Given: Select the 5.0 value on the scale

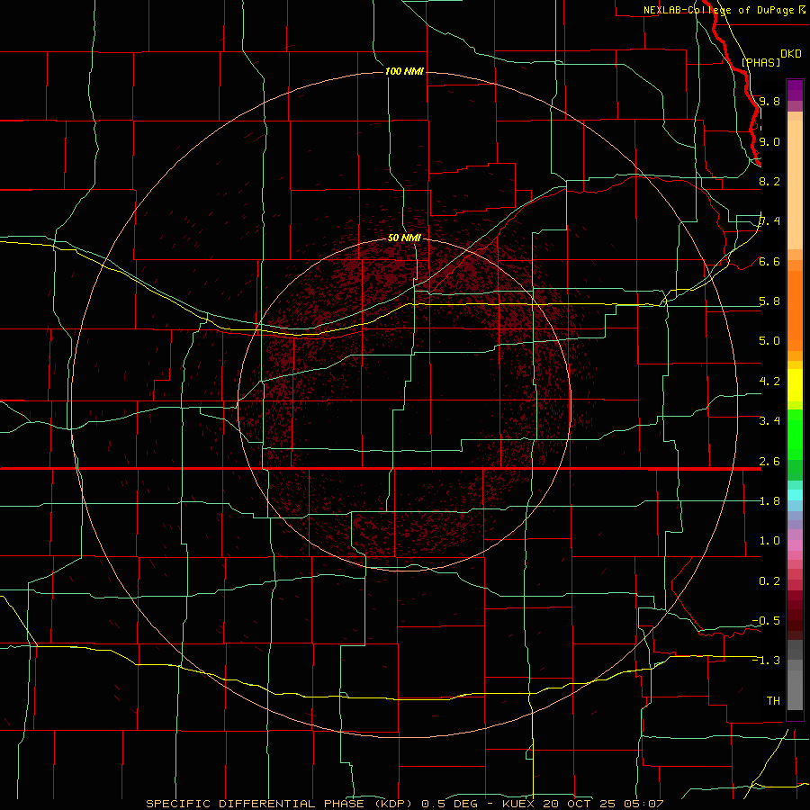Looking at the screenshot, I should (x=769, y=341).
